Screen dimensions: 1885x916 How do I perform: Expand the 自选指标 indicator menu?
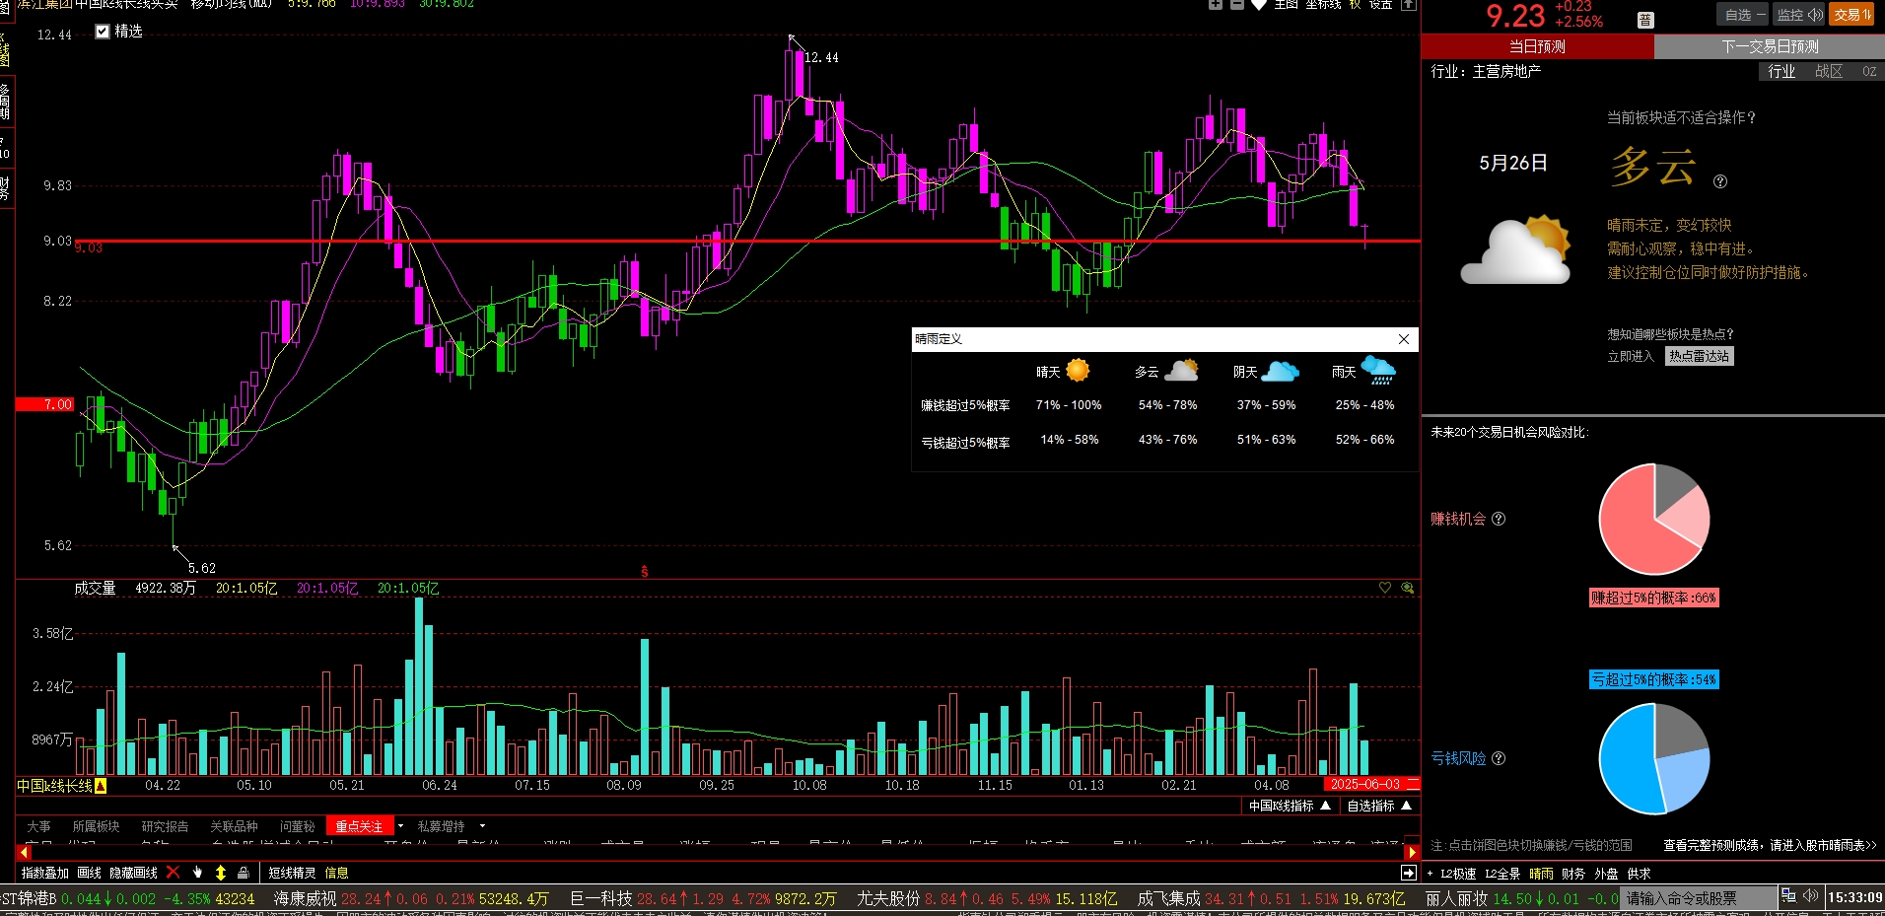[x=1379, y=806]
